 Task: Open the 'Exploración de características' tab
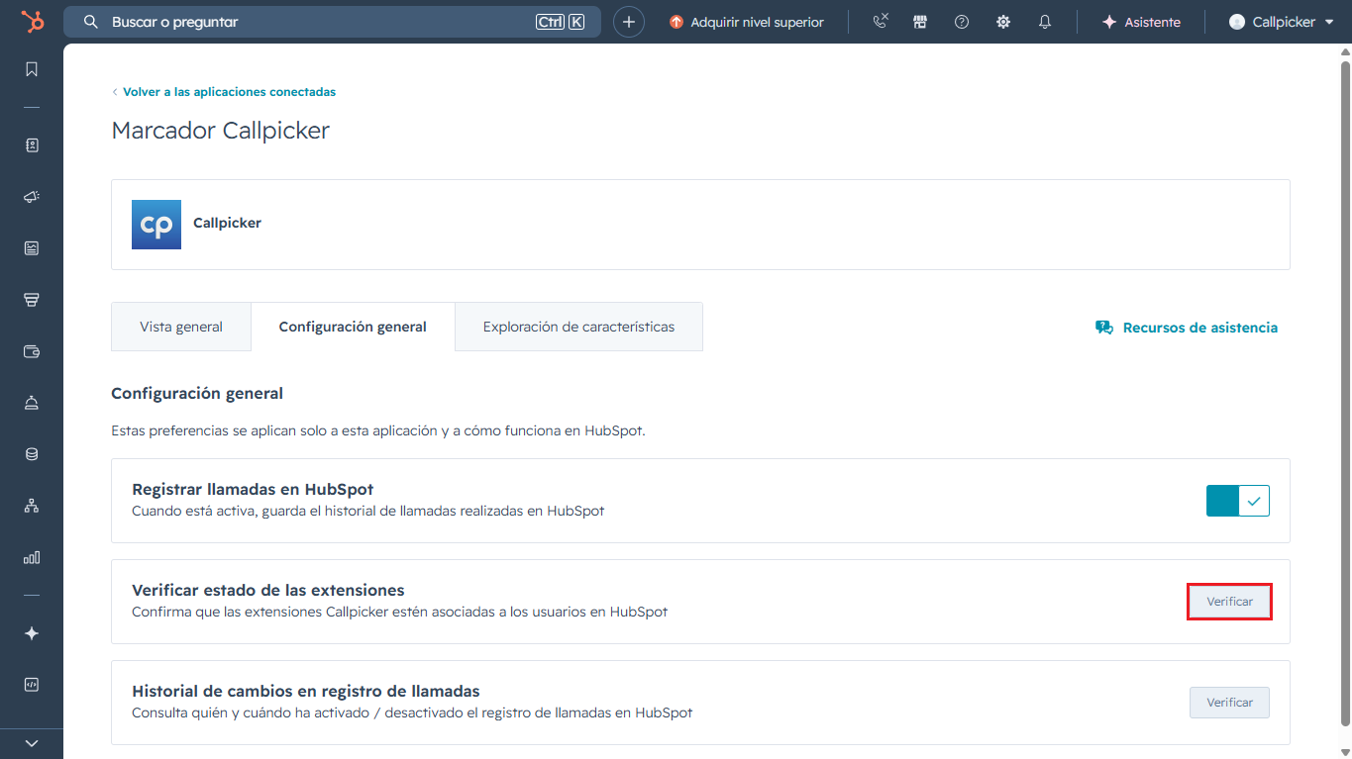tap(578, 327)
